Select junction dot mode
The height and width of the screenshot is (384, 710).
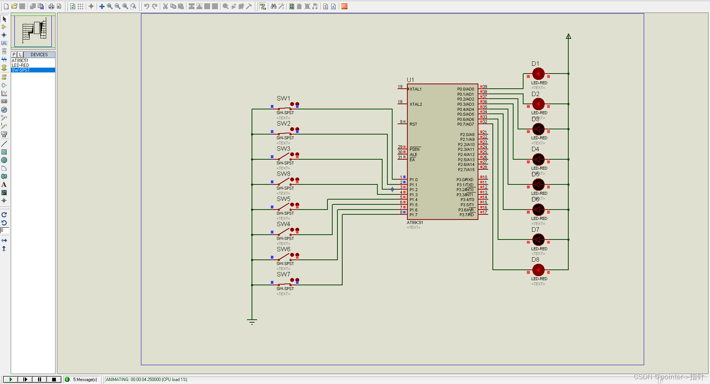click(x=4, y=35)
